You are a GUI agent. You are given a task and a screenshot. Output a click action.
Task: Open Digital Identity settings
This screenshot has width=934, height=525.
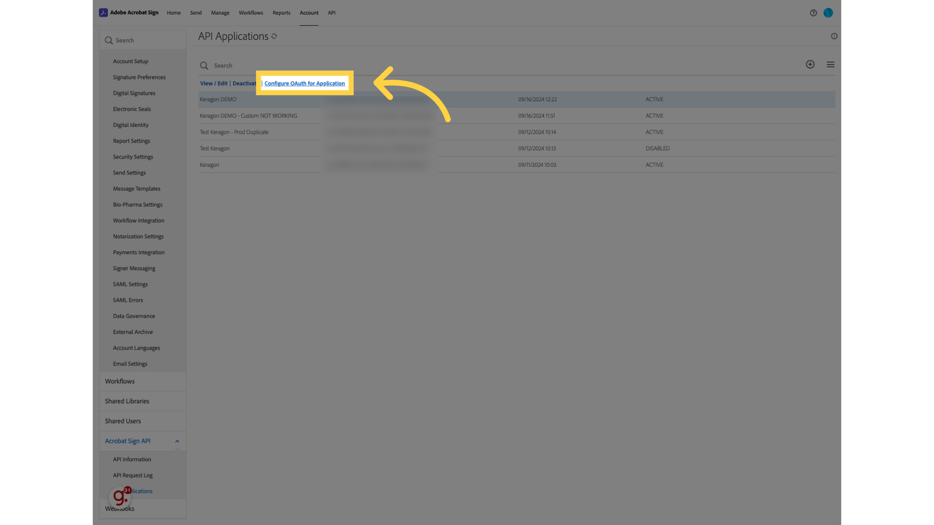point(131,125)
